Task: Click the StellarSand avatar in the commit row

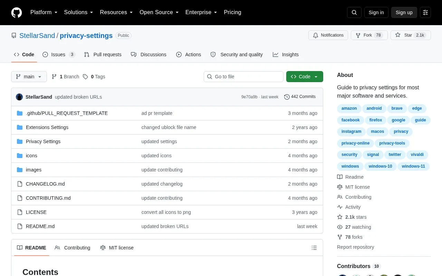Action: click(19, 97)
